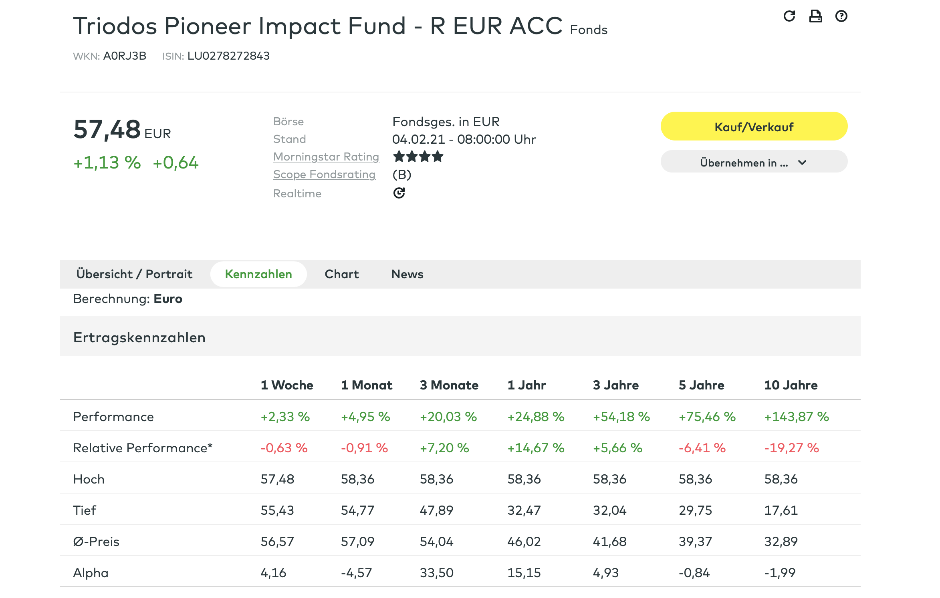Go to the News tab
This screenshot has height=598, width=940.
pyautogui.click(x=407, y=274)
